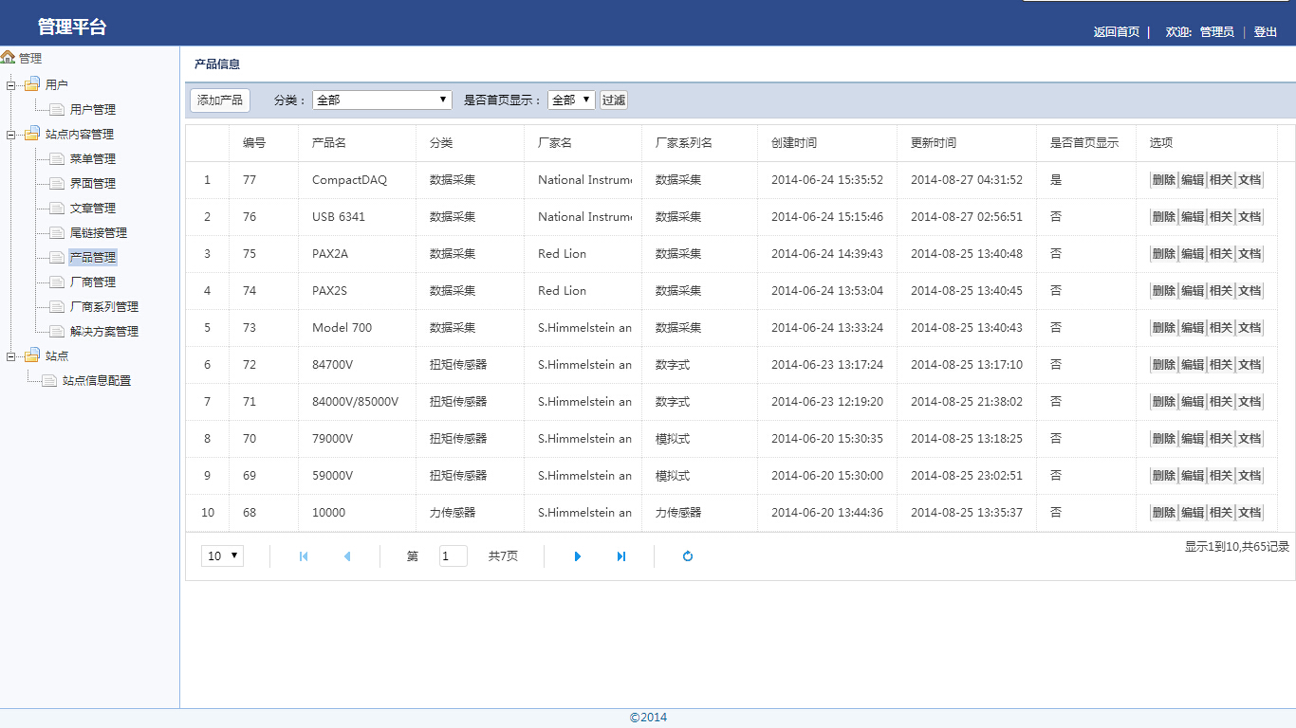Click page icon next to 用户管理

(x=57, y=109)
